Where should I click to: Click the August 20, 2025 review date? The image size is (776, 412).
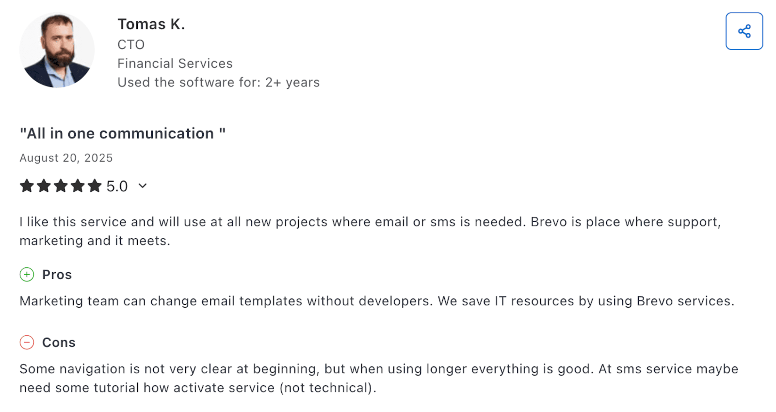(x=66, y=158)
